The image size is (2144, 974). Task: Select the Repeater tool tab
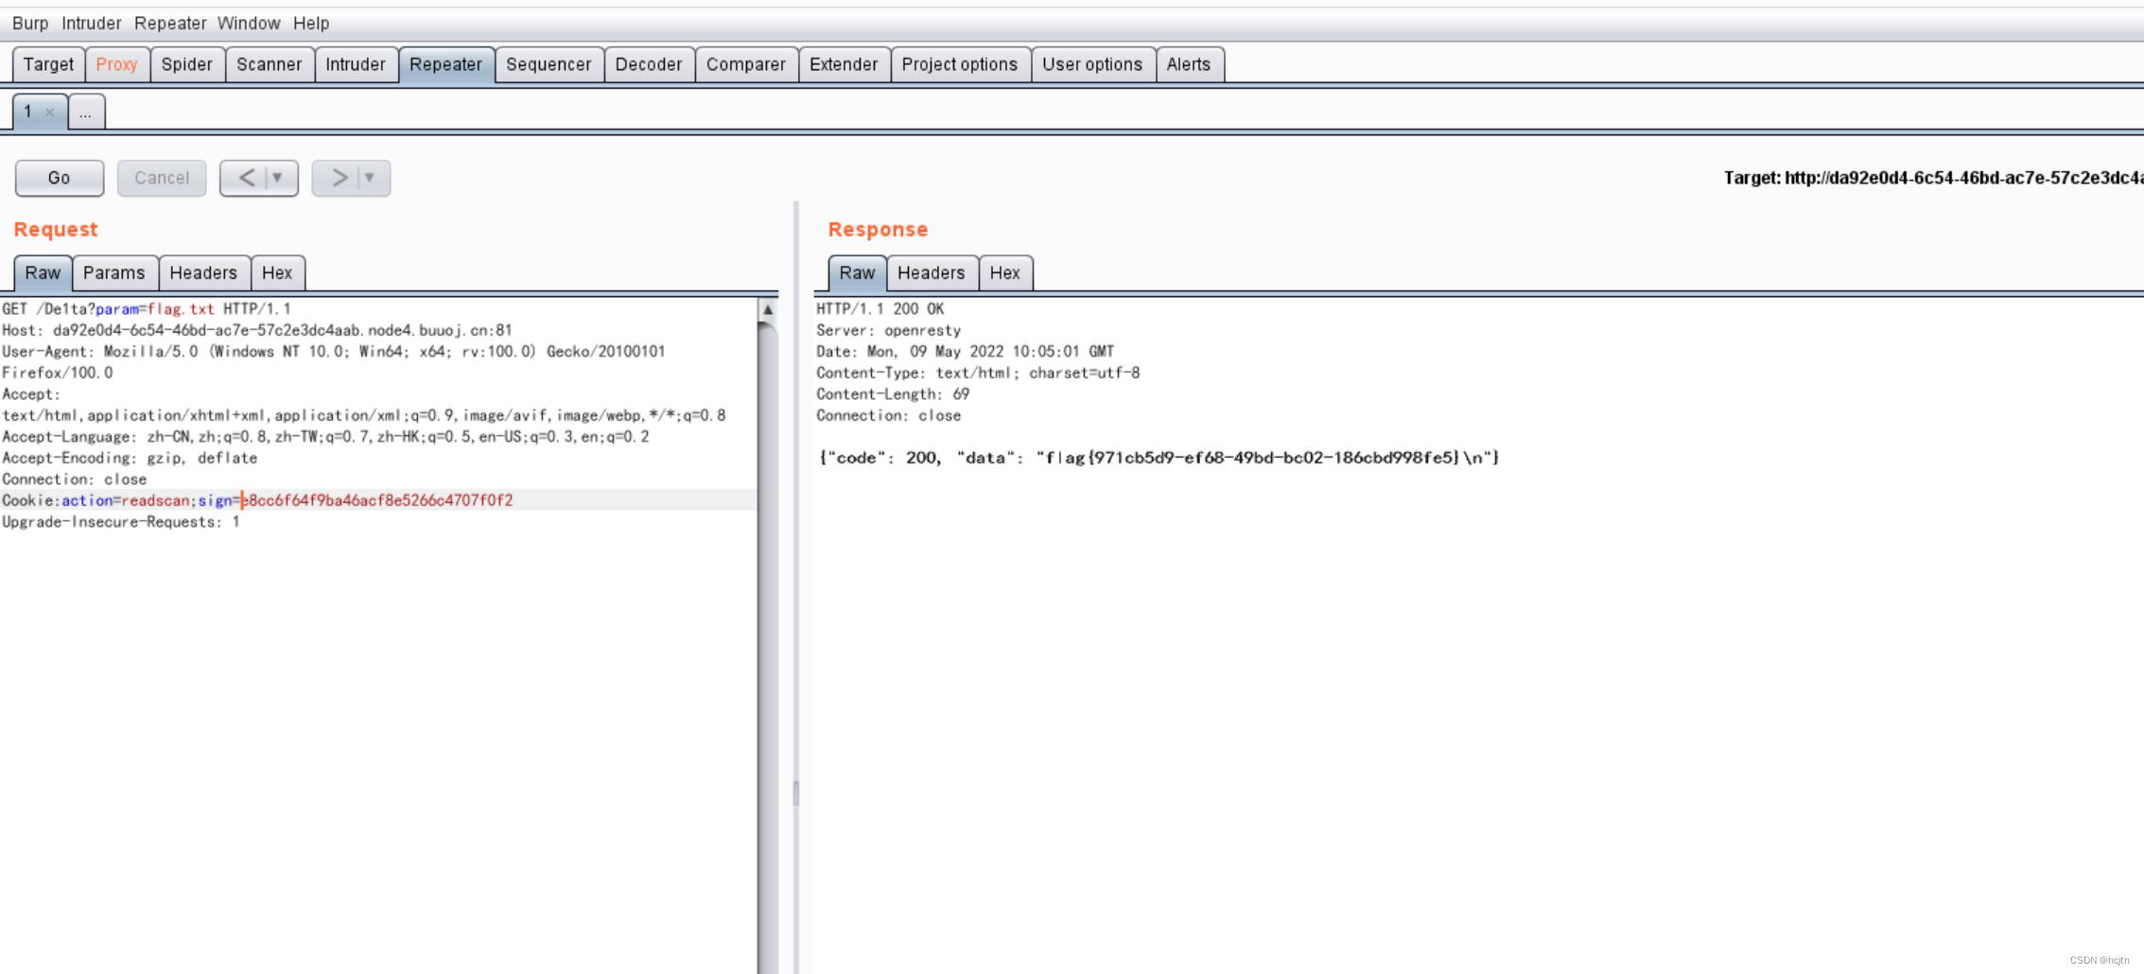coord(446,64)
